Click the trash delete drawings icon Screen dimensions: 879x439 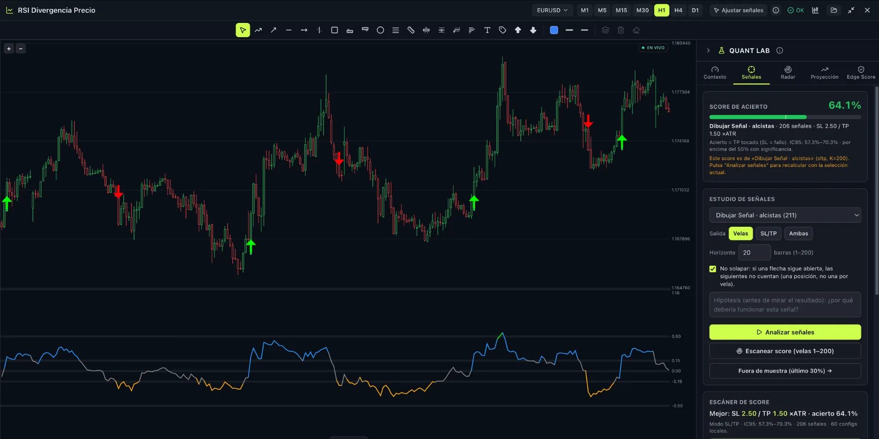point(621,30)
